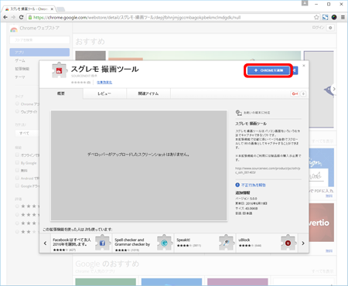Open the 関連アイテム tab
Screen dimensions: 348x286
click(x=148, y=94)
